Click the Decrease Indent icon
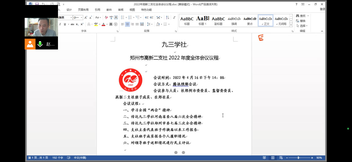The width and height of the screenshot is (352, 162). [x=147, y=17]
